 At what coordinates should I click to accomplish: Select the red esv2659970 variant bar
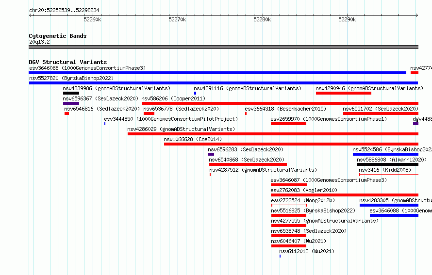click(288, 124)
